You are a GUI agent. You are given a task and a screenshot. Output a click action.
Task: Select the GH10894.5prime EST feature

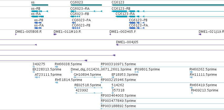88,77
